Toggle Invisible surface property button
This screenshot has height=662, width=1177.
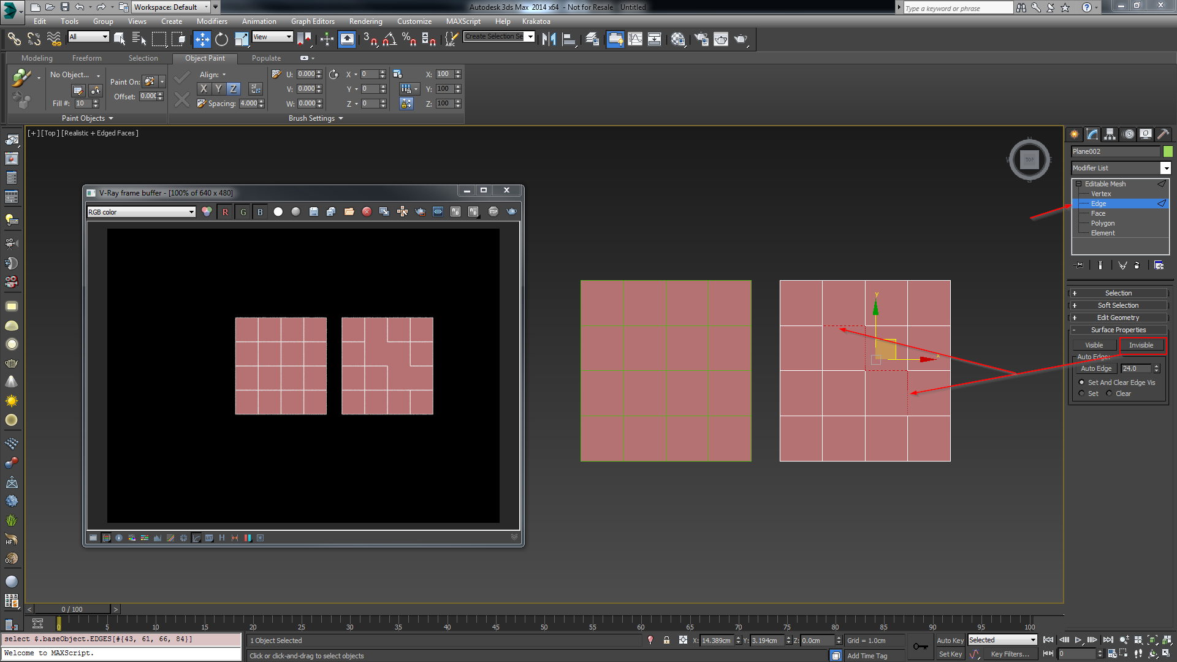click(x=1141, y=345)
